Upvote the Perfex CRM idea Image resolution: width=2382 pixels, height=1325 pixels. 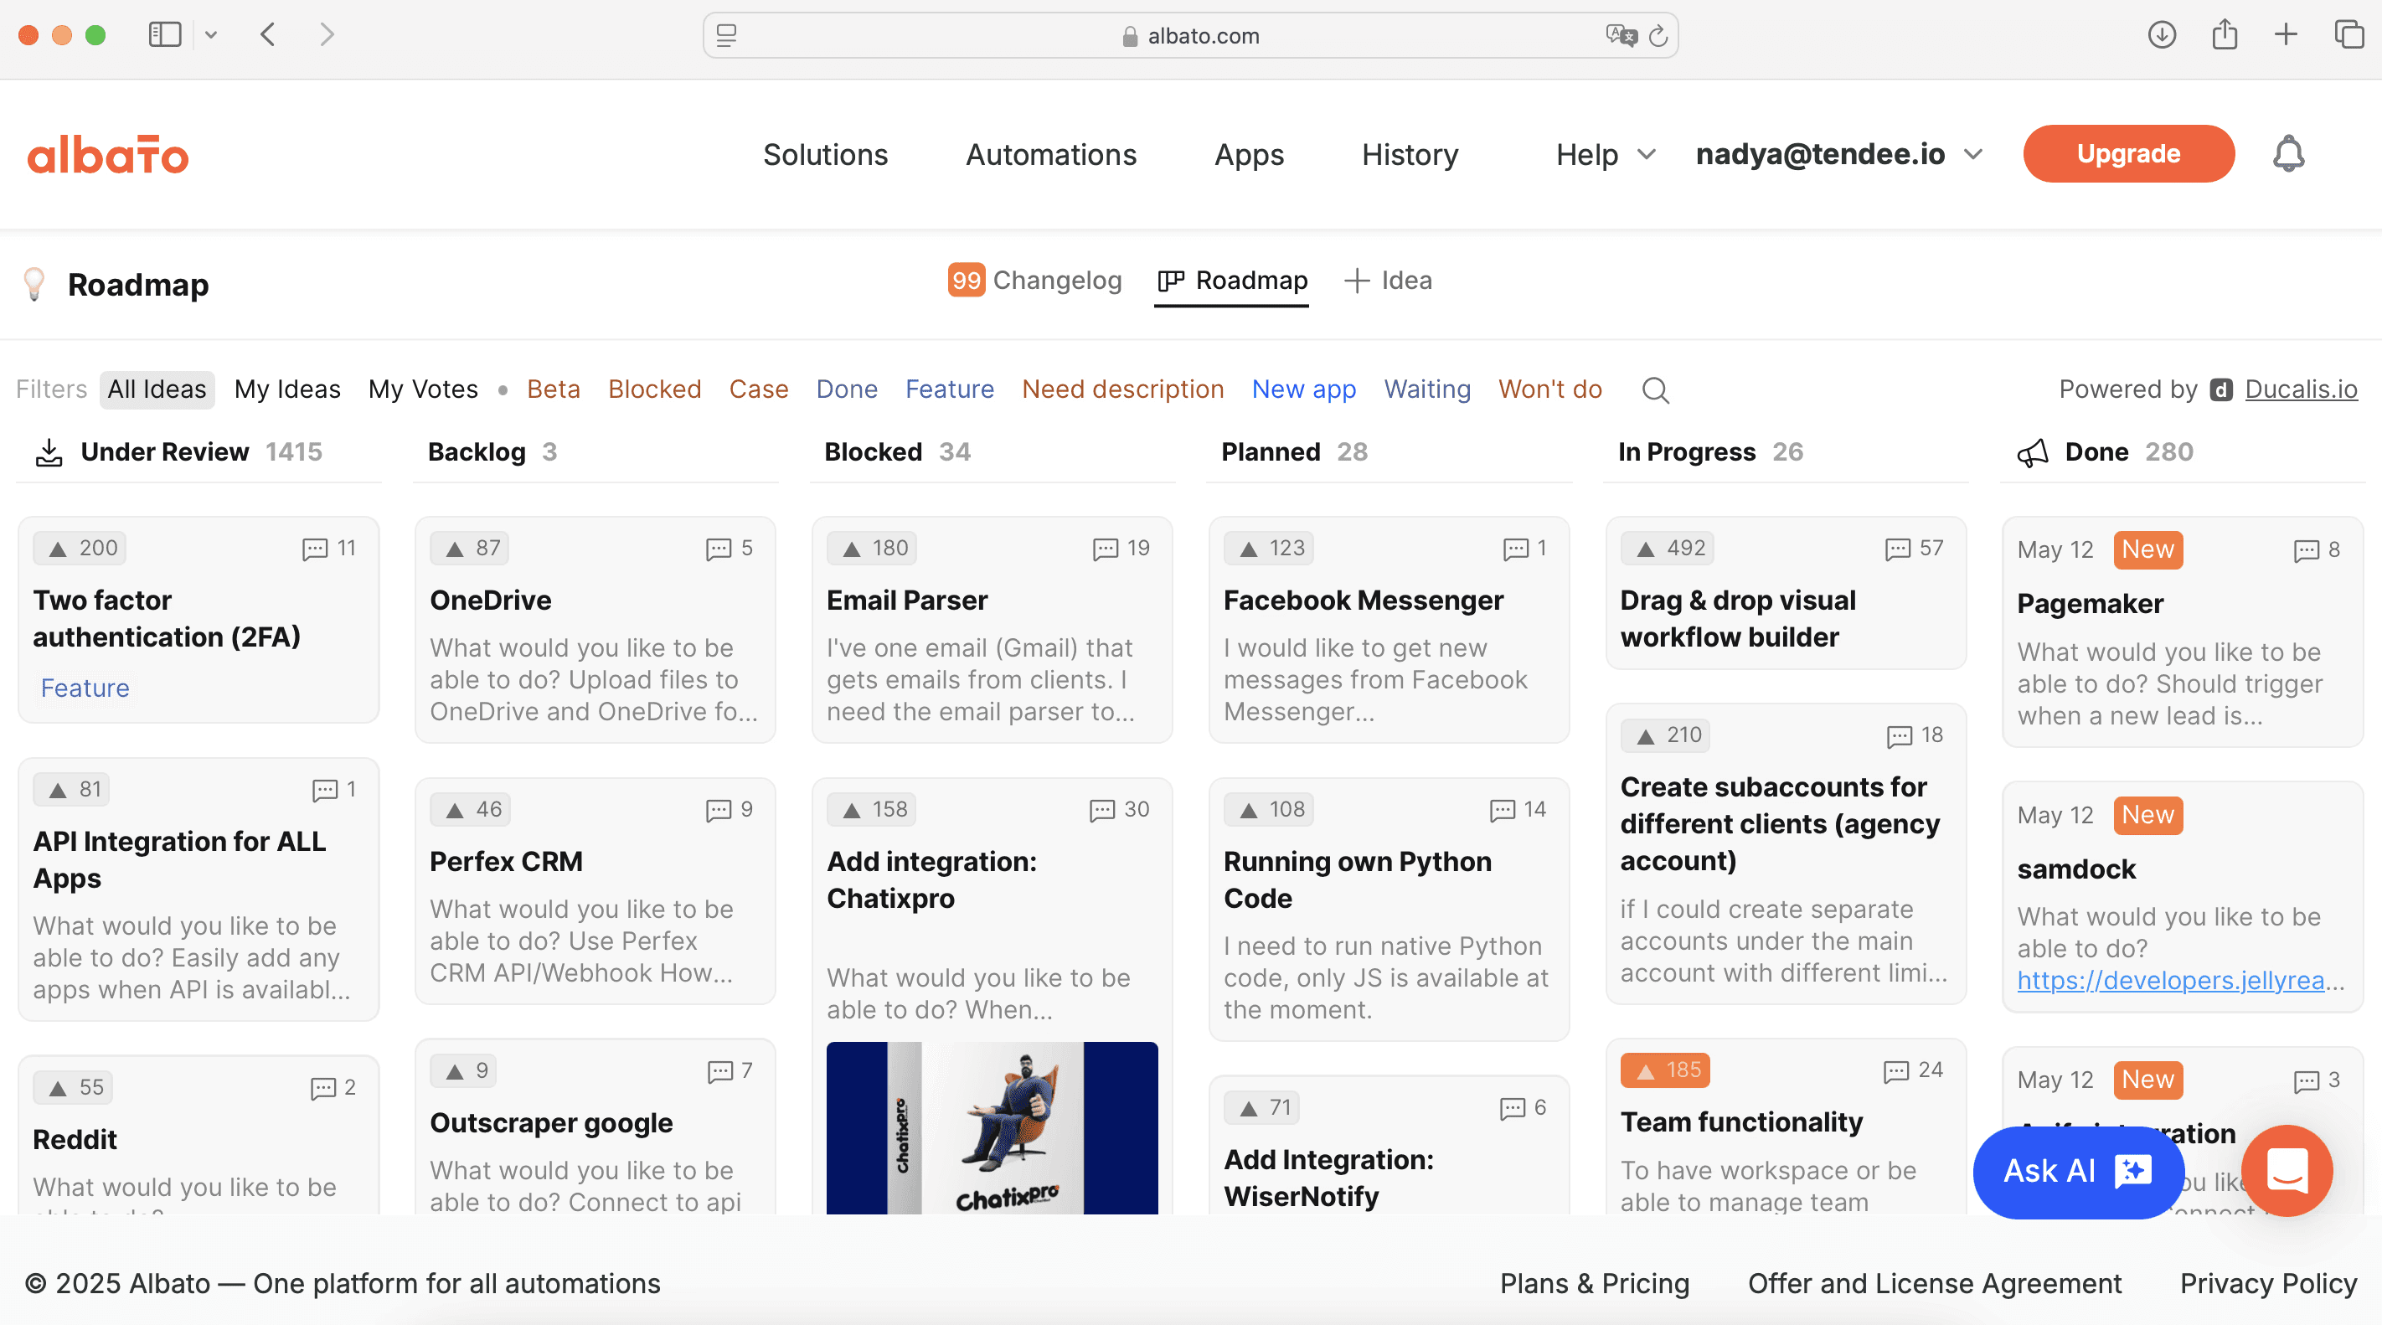471,810
